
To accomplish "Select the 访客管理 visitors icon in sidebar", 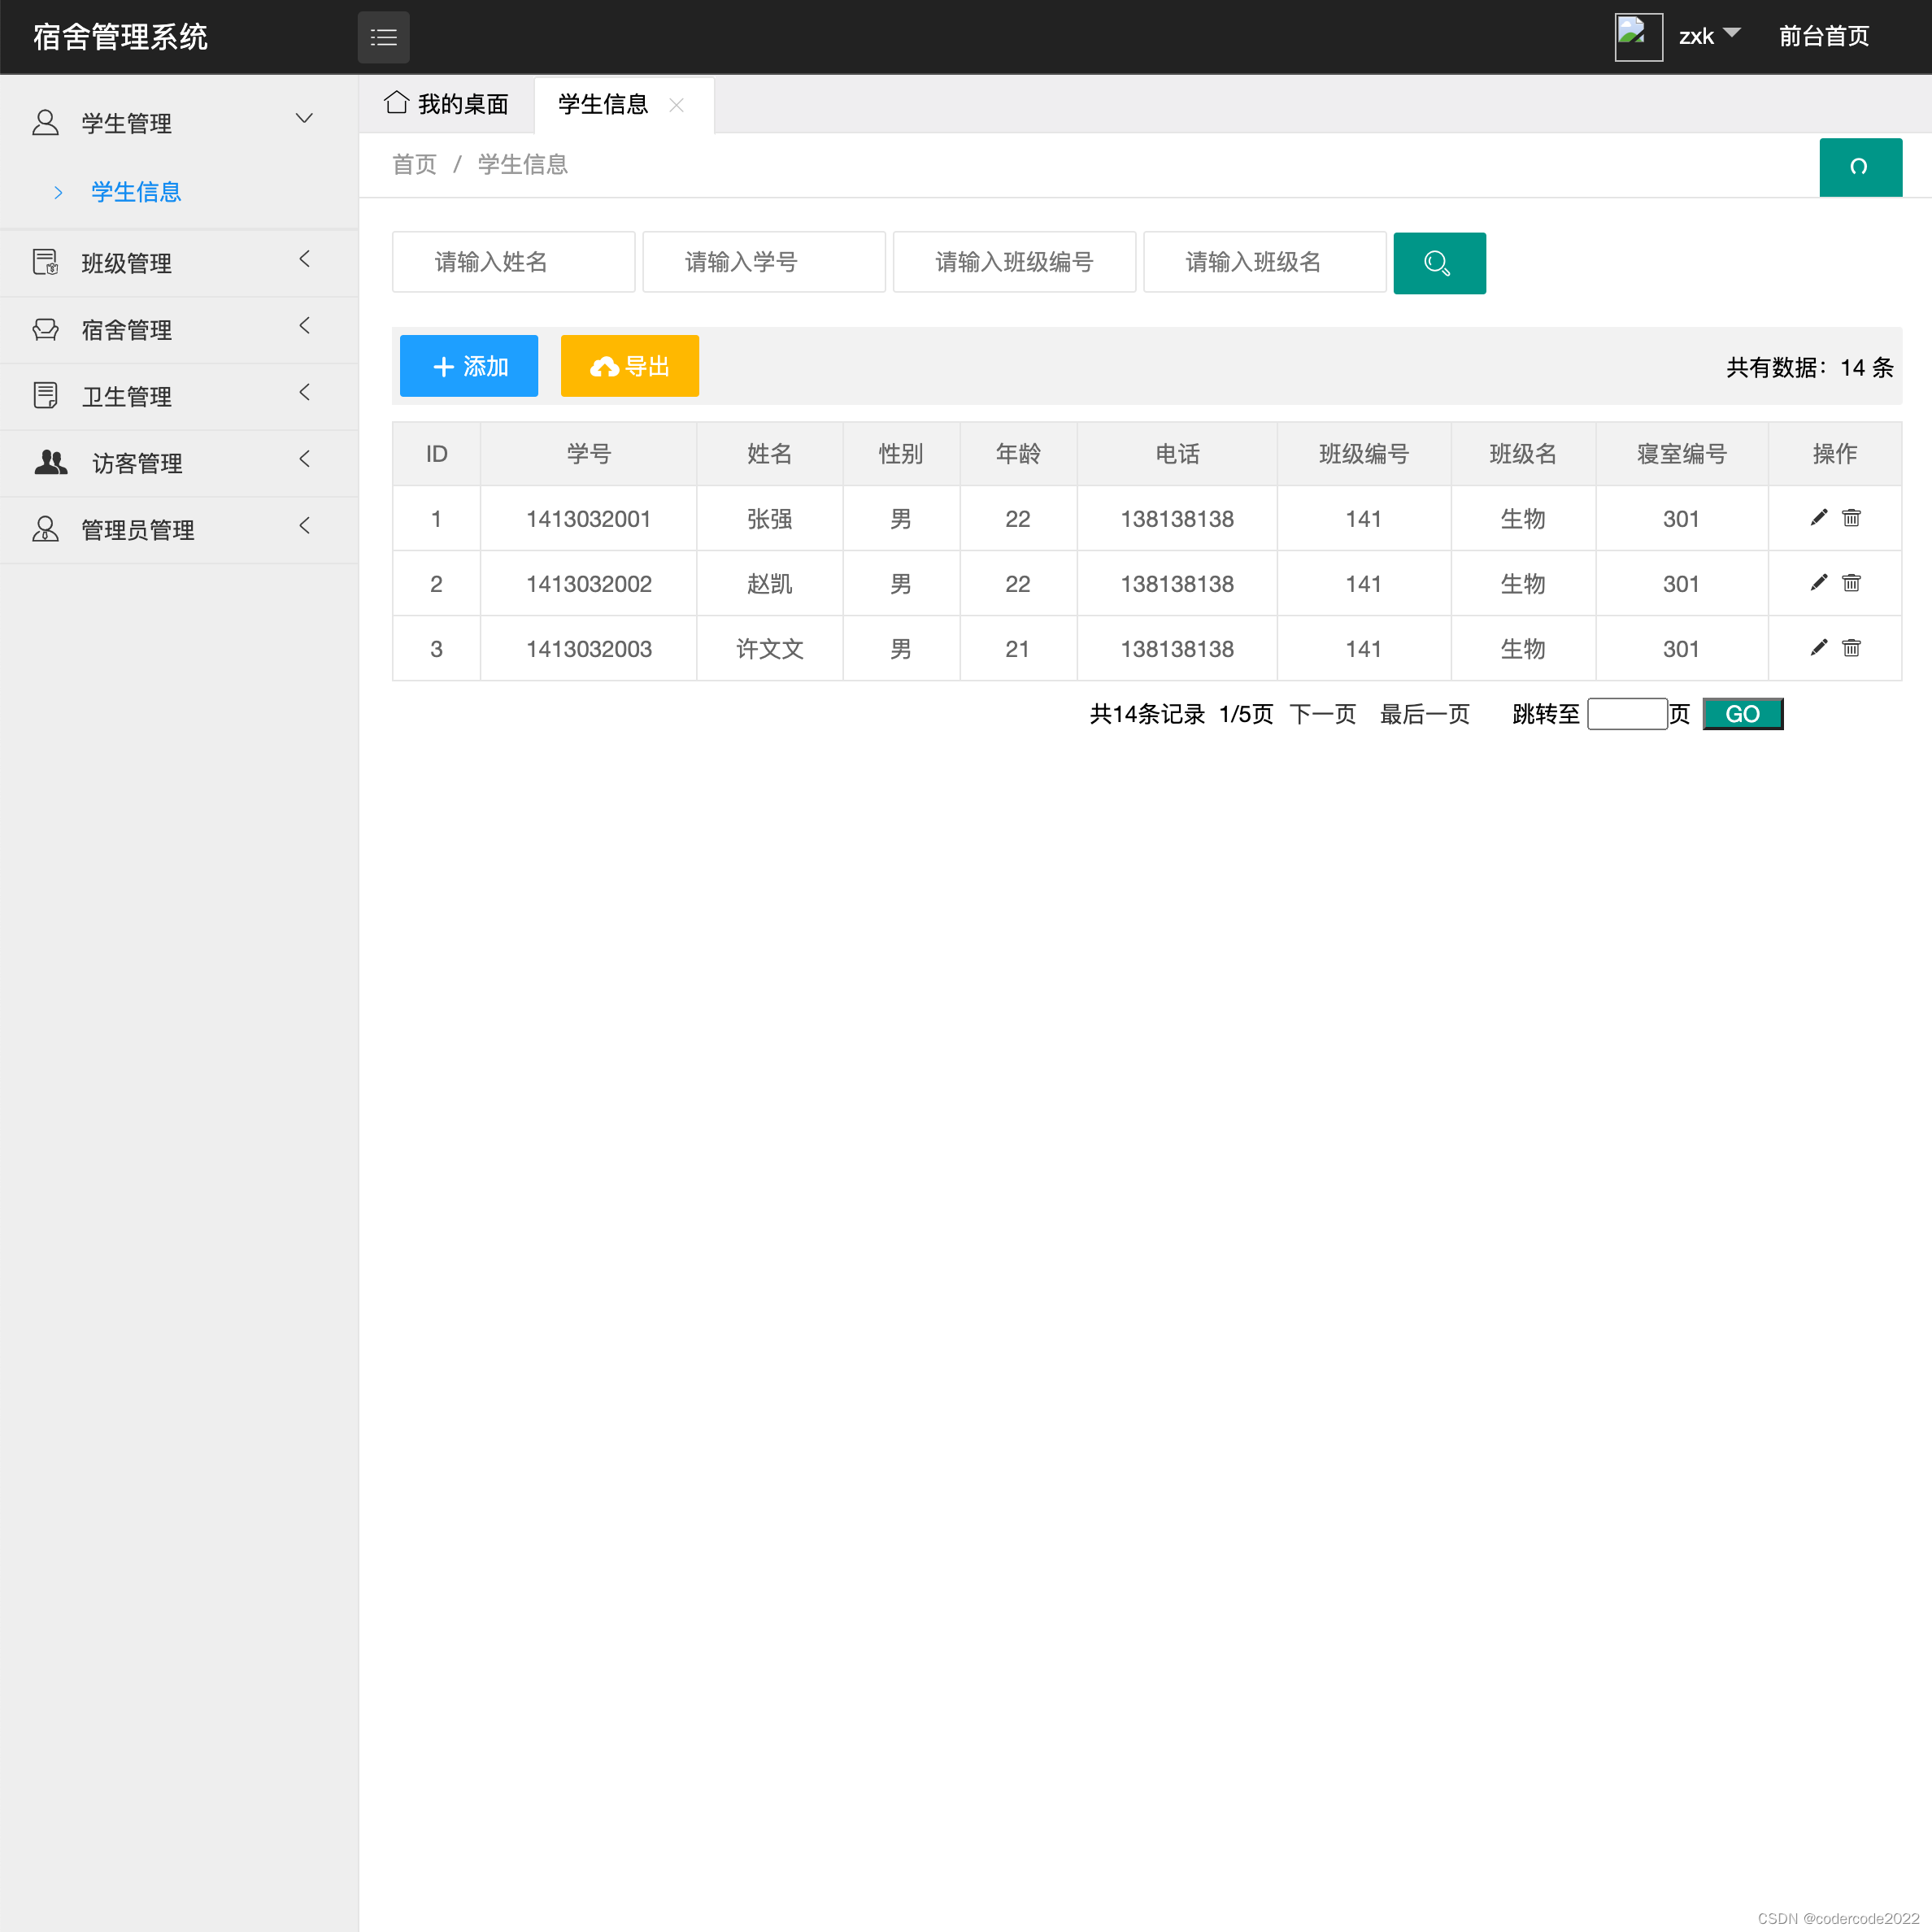I will (49, 462).
